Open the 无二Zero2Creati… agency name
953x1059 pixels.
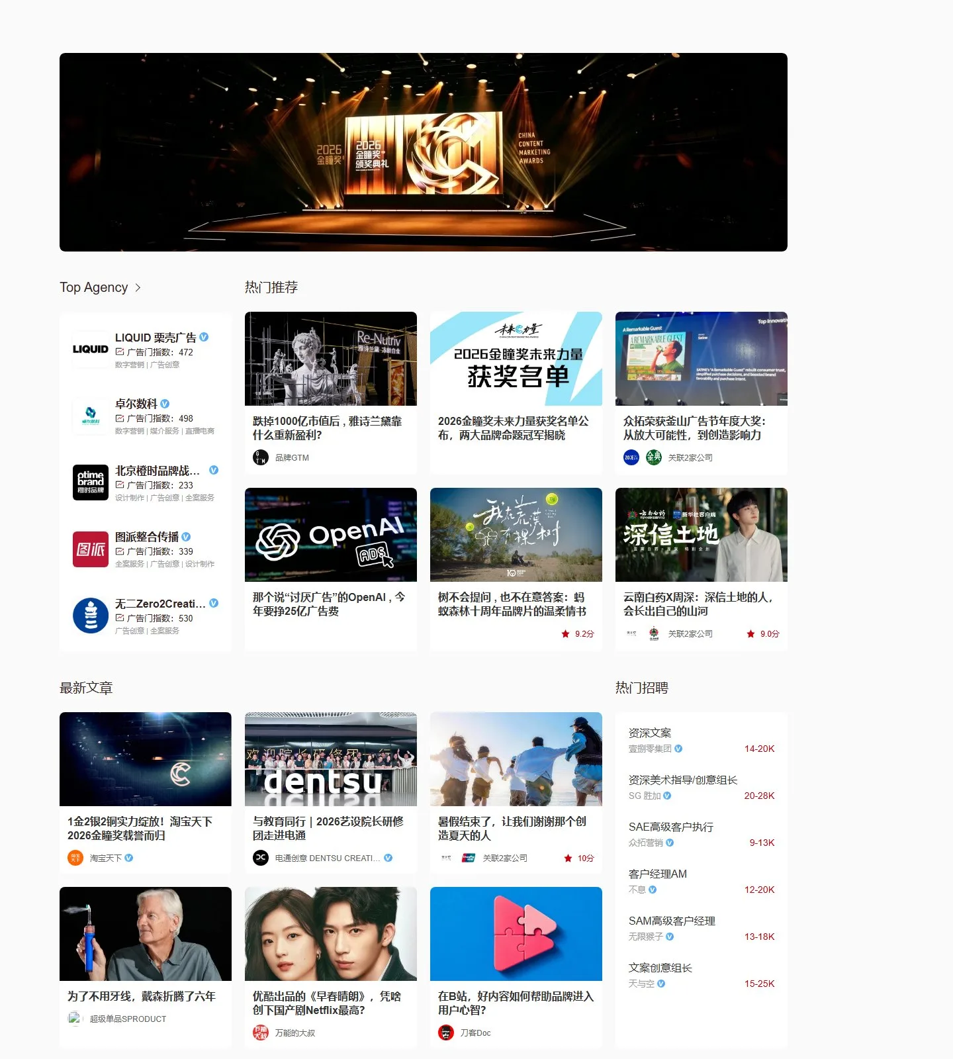tap(160, 604)
